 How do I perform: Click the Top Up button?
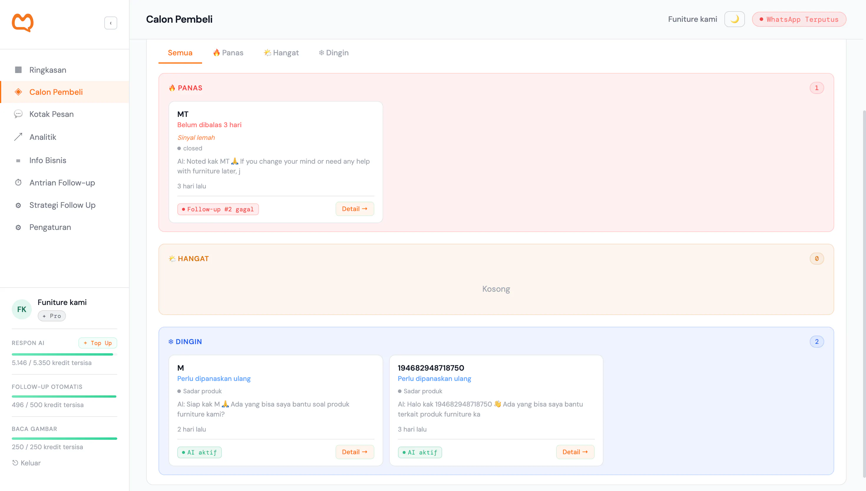click(x=97, y=343)
